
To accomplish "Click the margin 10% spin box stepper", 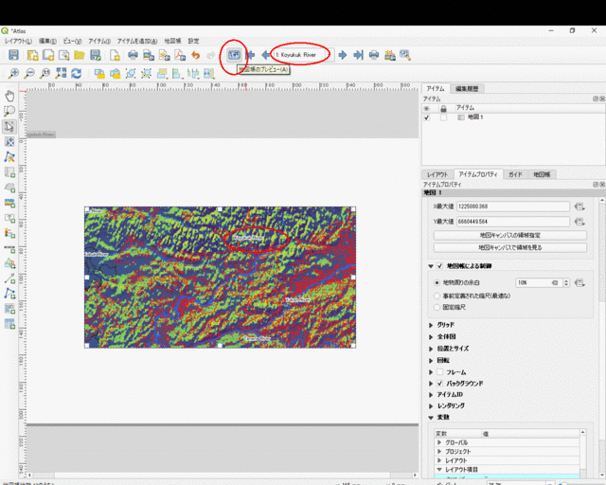I will point(566,282).
